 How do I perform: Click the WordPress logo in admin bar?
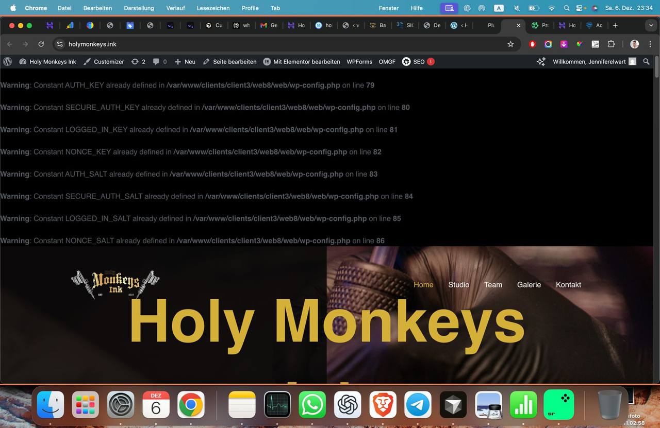[x=8, y=61]
